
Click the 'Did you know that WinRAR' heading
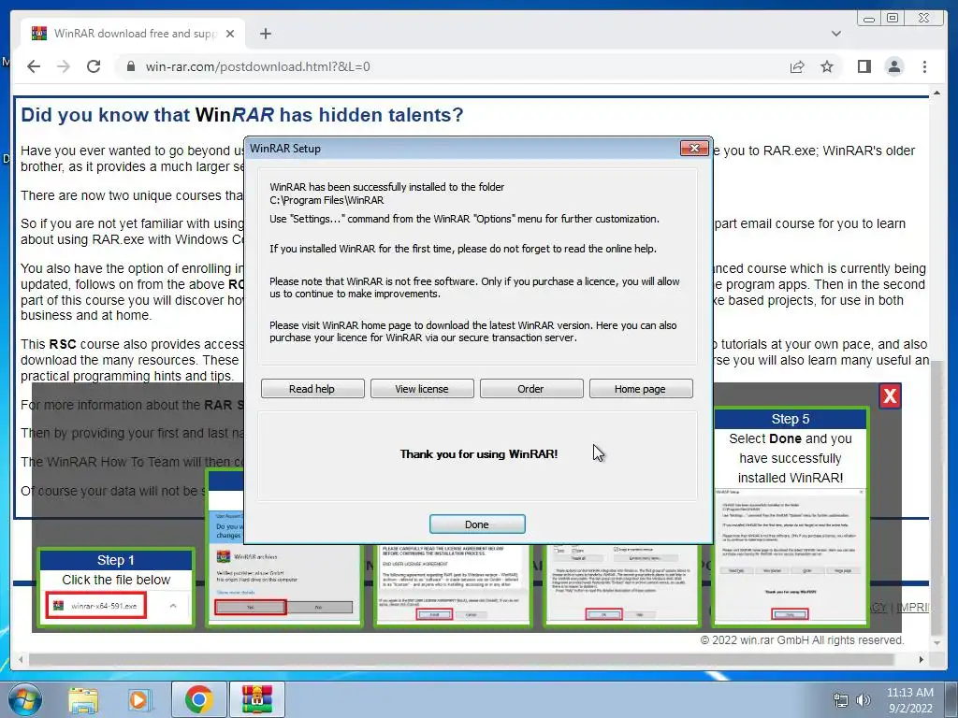[x=242, y=115]
